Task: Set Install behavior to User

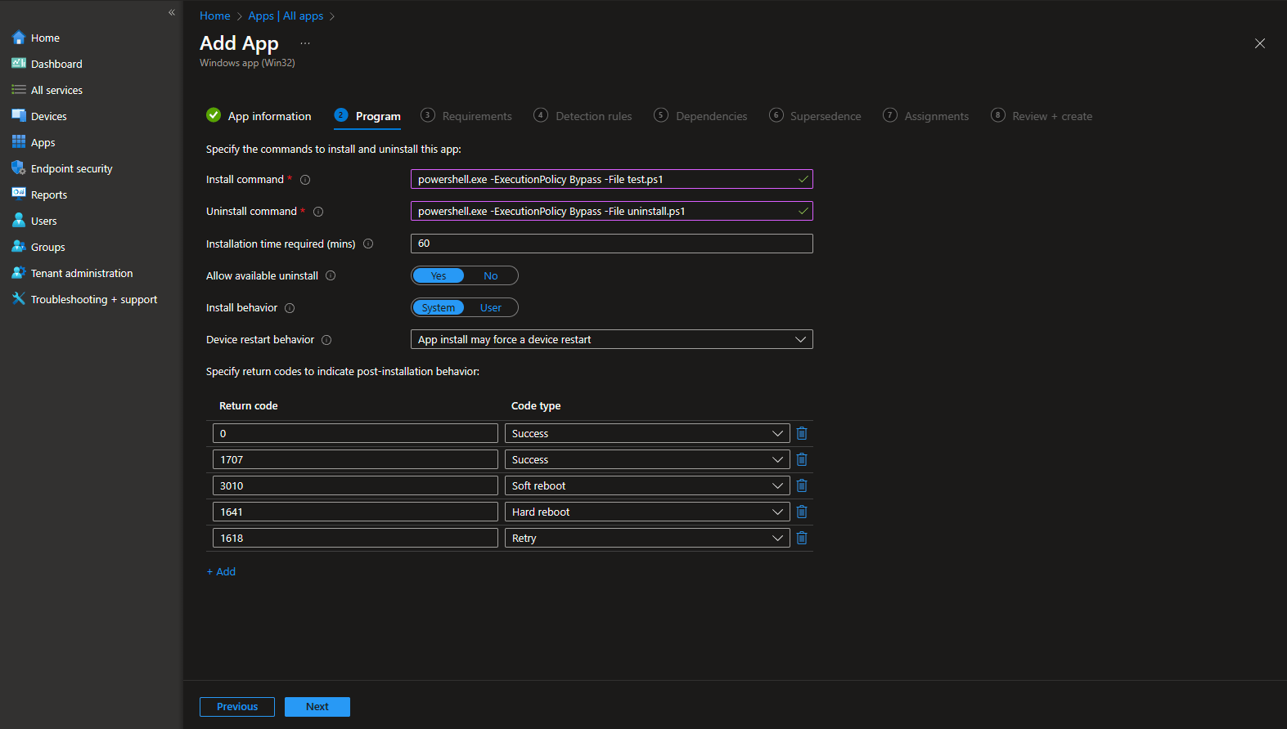Action: click(491, 307)
